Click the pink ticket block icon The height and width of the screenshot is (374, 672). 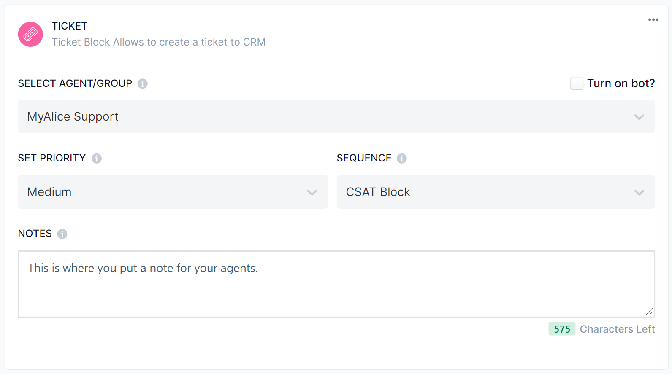point(30,34)
